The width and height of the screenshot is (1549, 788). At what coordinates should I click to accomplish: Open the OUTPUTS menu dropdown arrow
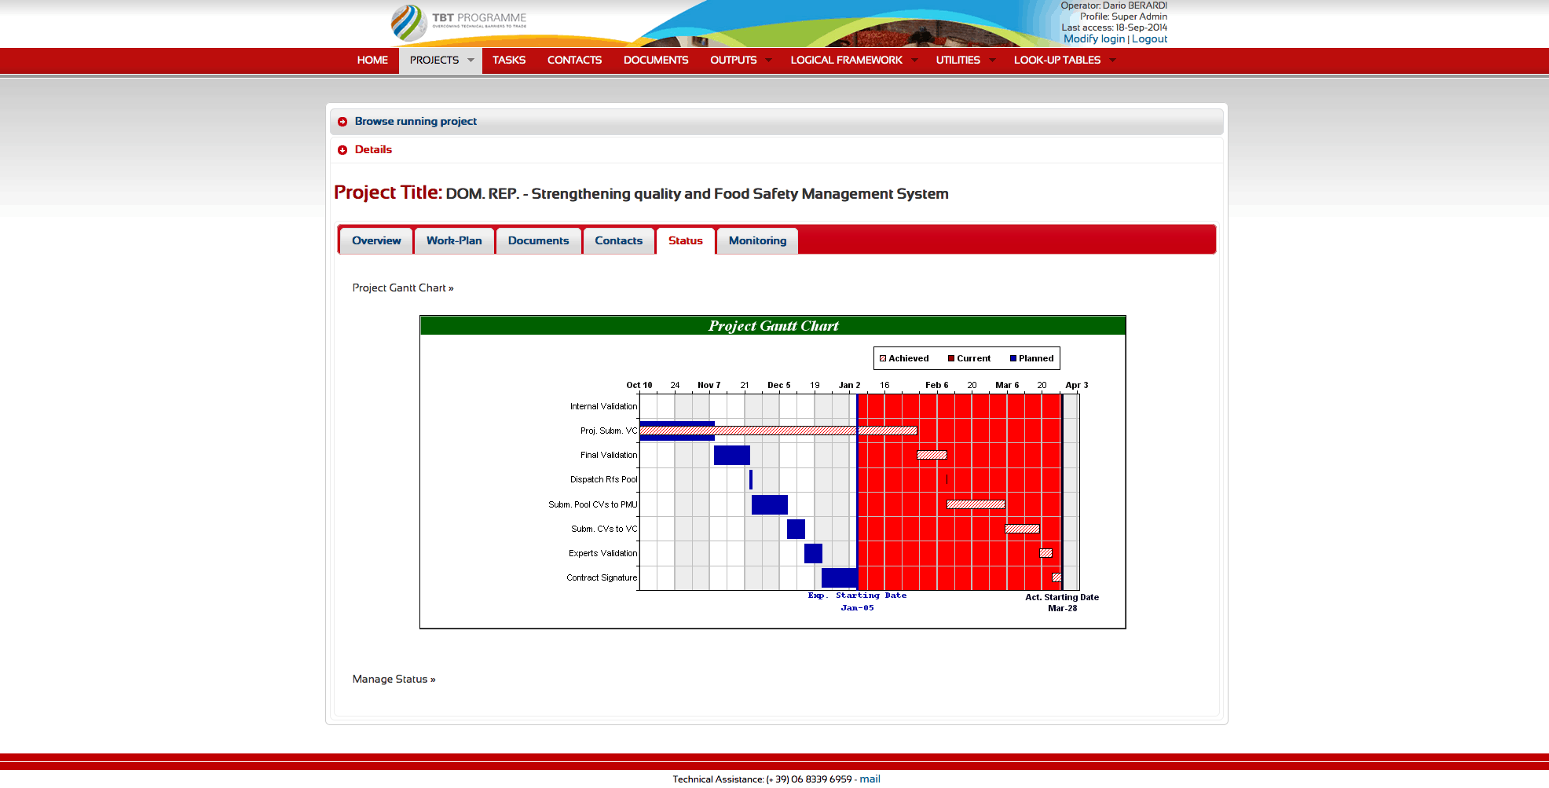[768, 60]
